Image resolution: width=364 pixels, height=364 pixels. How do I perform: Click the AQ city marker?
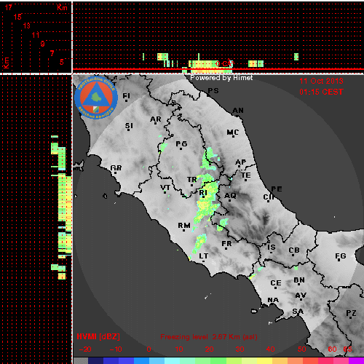coord(229,200)
